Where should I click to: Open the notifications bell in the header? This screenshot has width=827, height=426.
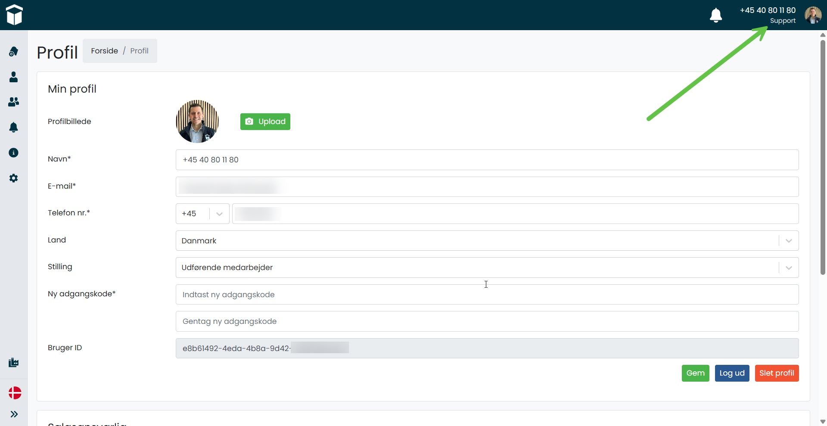tap(715, 15)
